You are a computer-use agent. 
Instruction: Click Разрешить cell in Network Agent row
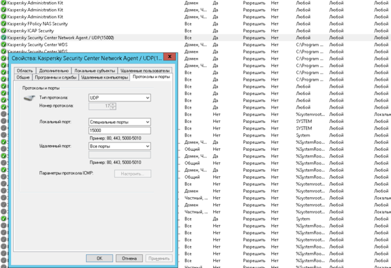[x=254, y=38]
